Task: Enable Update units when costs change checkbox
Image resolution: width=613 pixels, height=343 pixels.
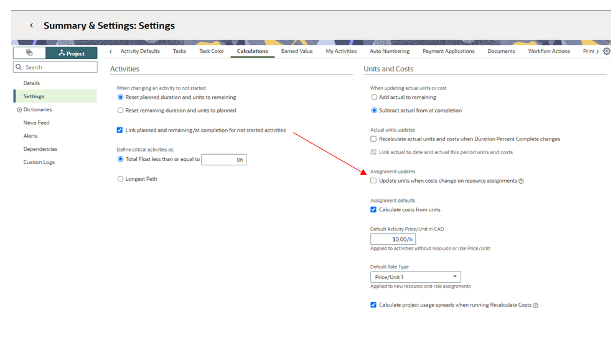Action: (x=373, y=181)
